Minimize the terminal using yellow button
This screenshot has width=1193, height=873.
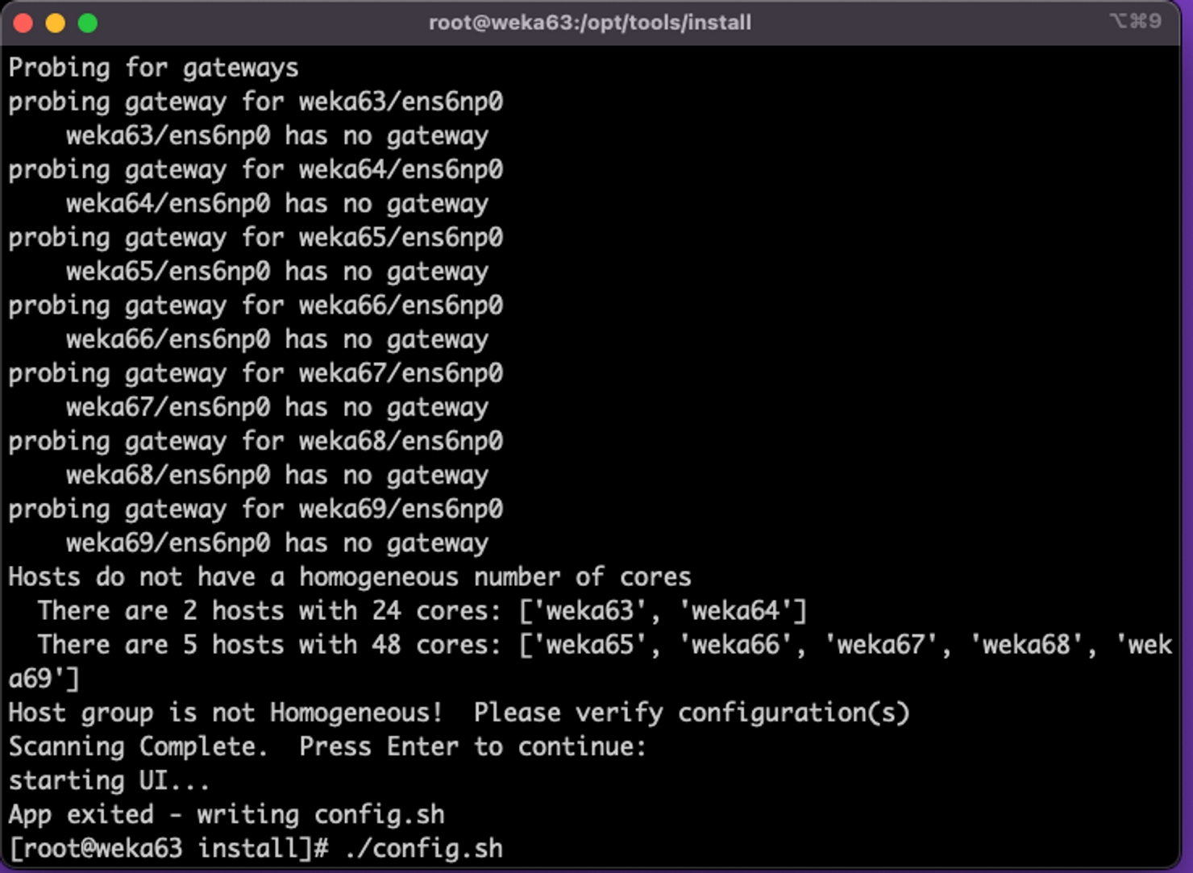[x=56, y=23]
